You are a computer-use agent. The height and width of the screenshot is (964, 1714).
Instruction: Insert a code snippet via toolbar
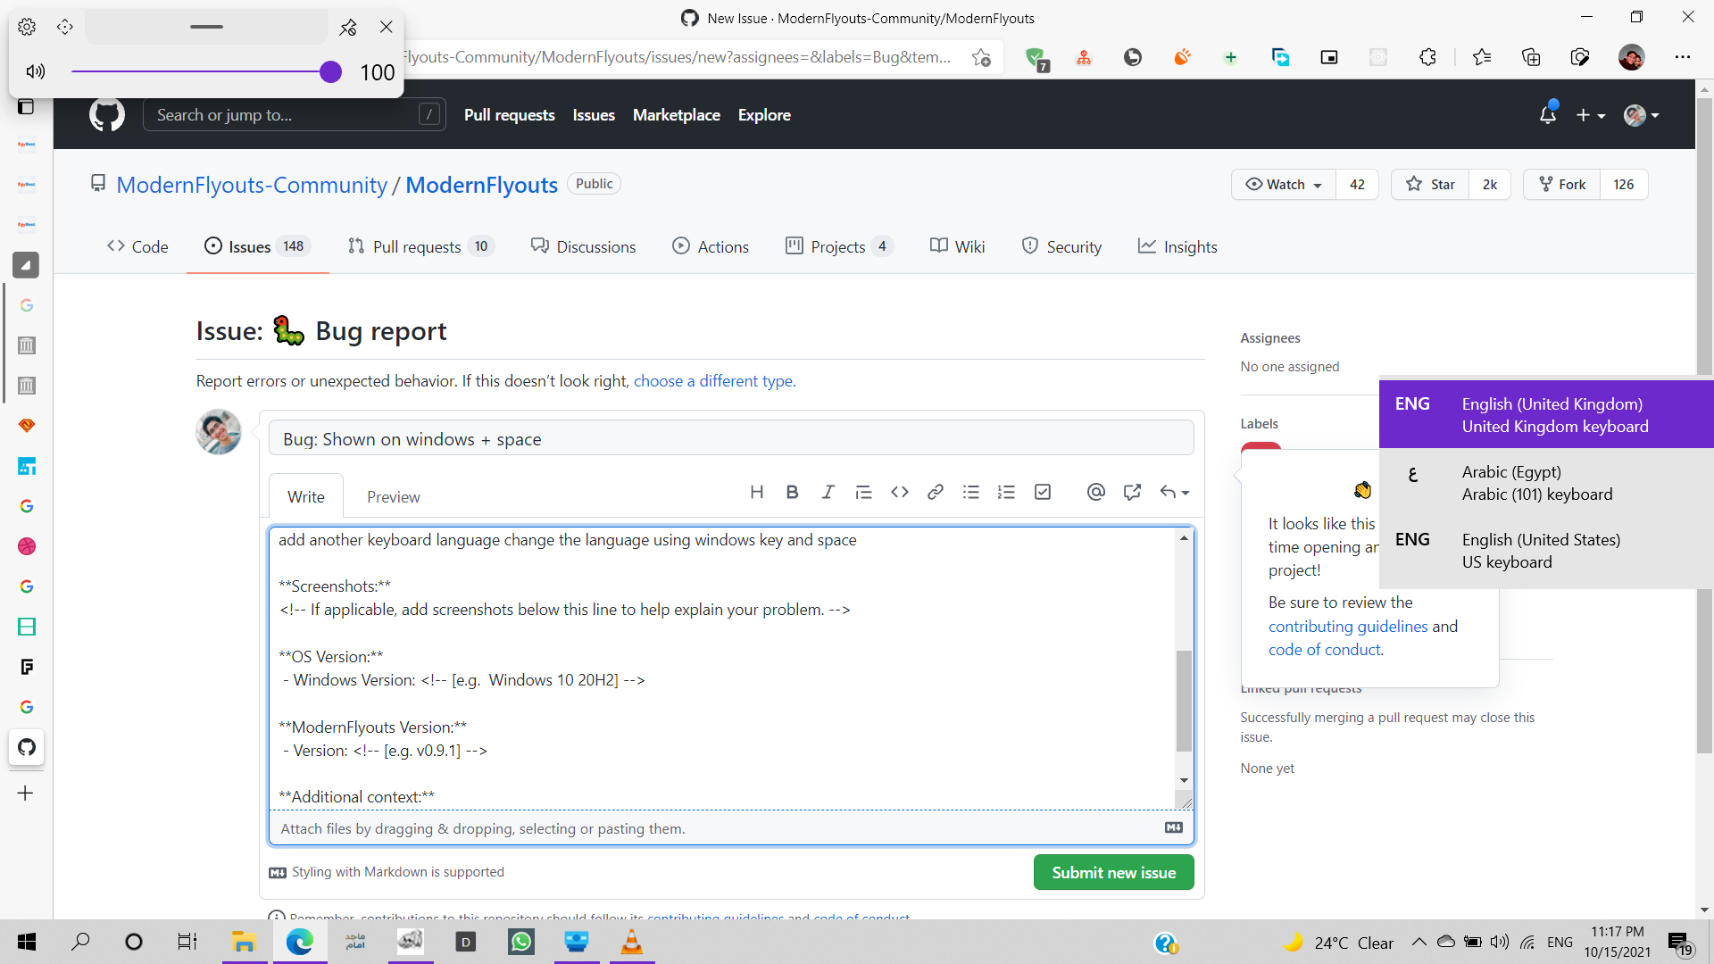(x=899, y=492)
